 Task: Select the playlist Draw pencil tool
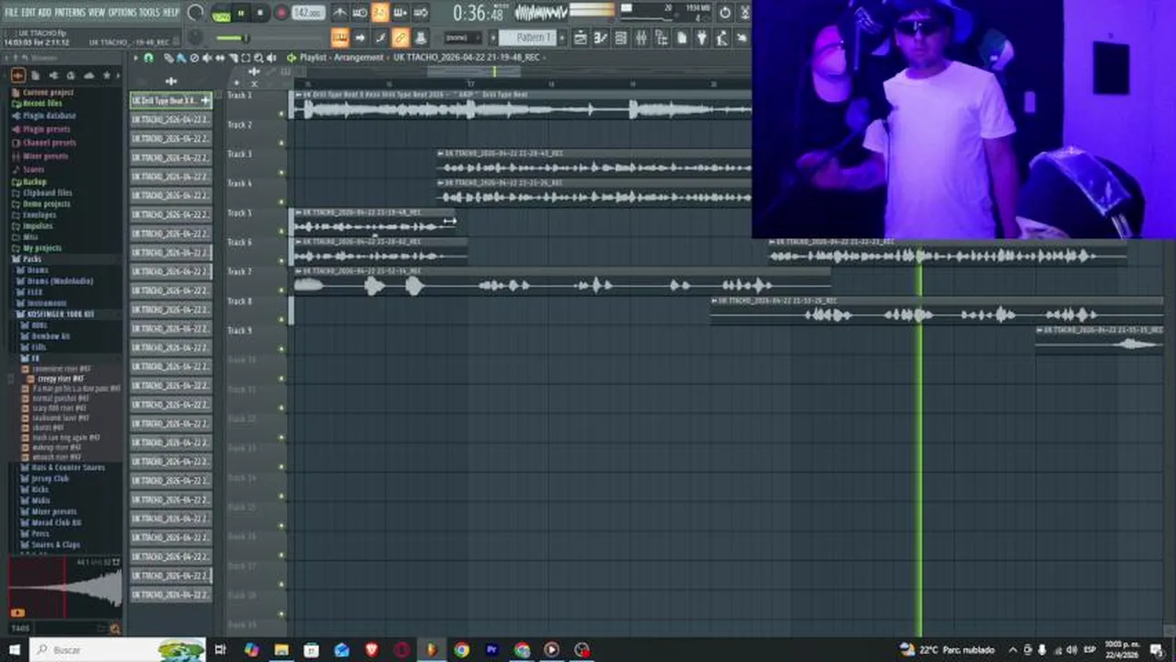168,57
